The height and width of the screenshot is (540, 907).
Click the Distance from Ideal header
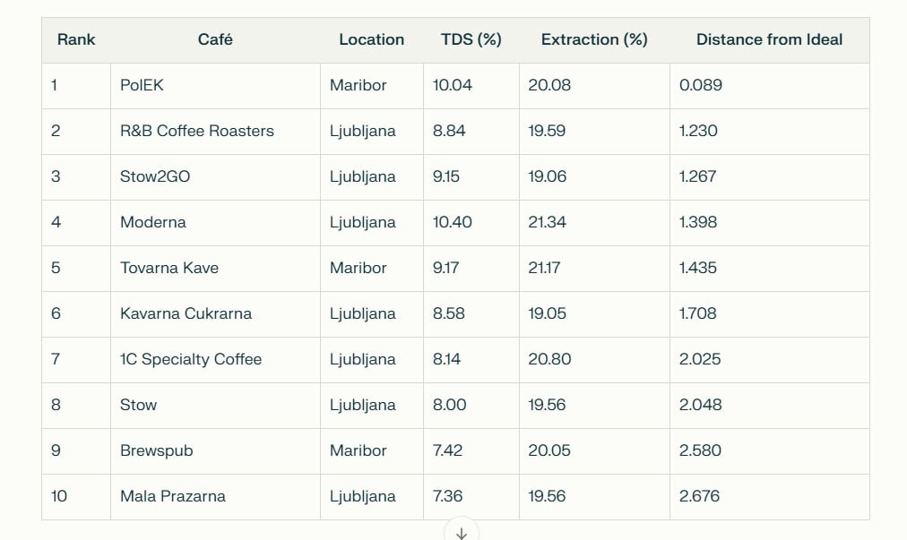pyautogui.click(x=769, y=39)
